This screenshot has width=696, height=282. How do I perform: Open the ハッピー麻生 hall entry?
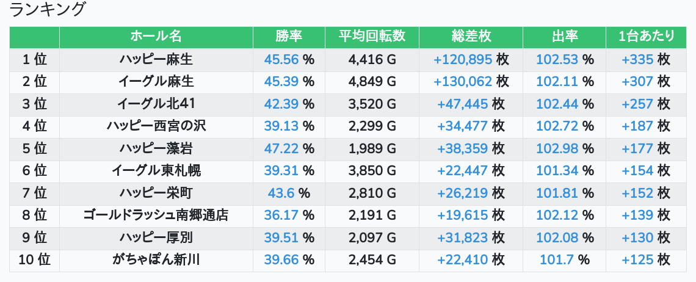tap(156, 59)
